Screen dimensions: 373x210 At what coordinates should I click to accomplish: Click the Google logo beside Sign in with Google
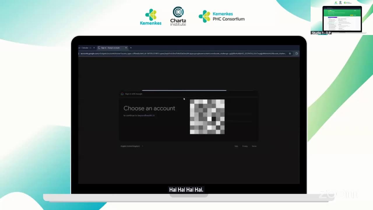point(122,94)
